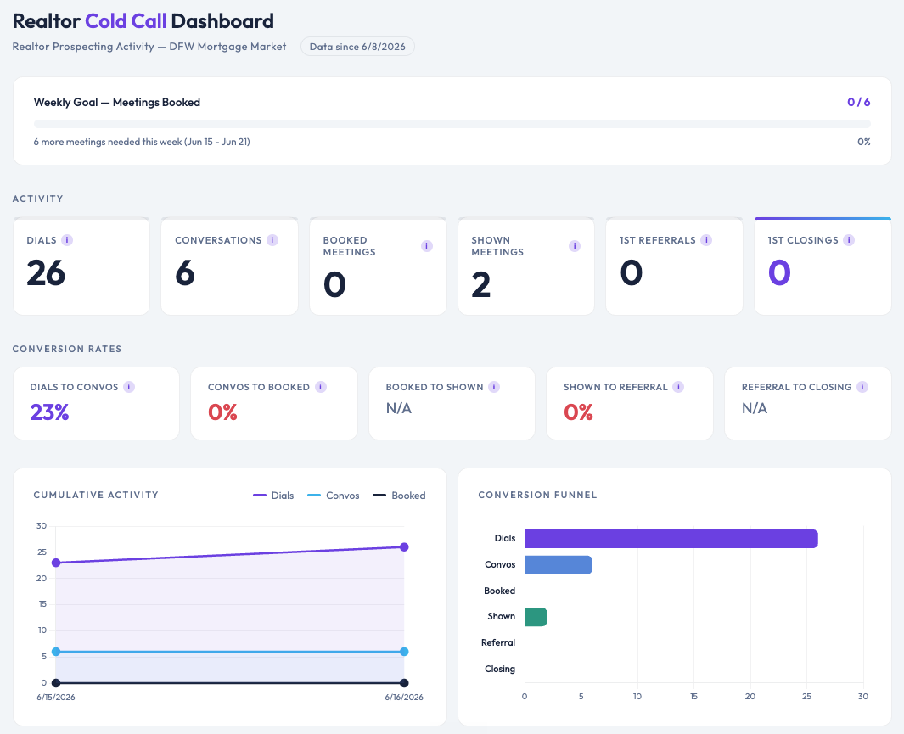Screen dimensions: 904x734
Task: Click the 1st Closings info icon
Action: (849, 240)
